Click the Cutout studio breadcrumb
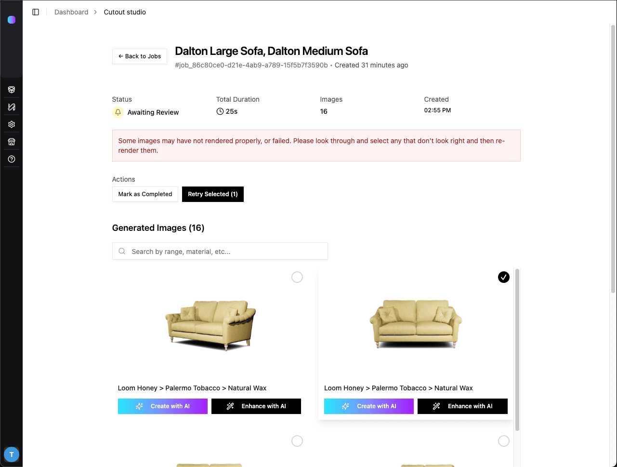Viewport: 617px width, 467px height. point(125,12)
